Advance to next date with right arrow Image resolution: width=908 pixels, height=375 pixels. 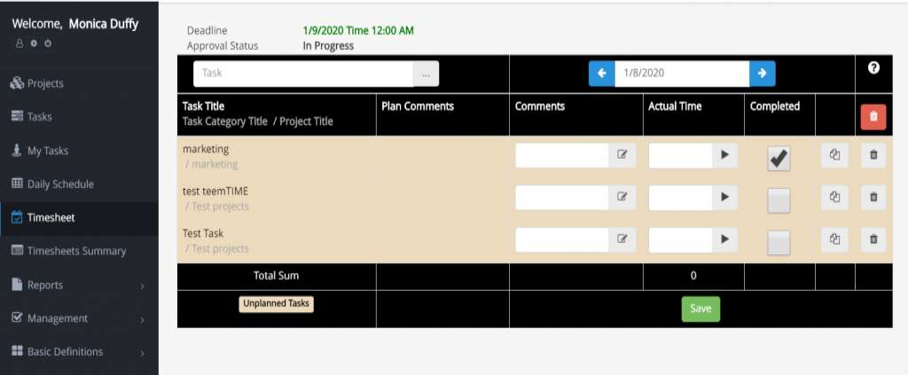point(762,74)
